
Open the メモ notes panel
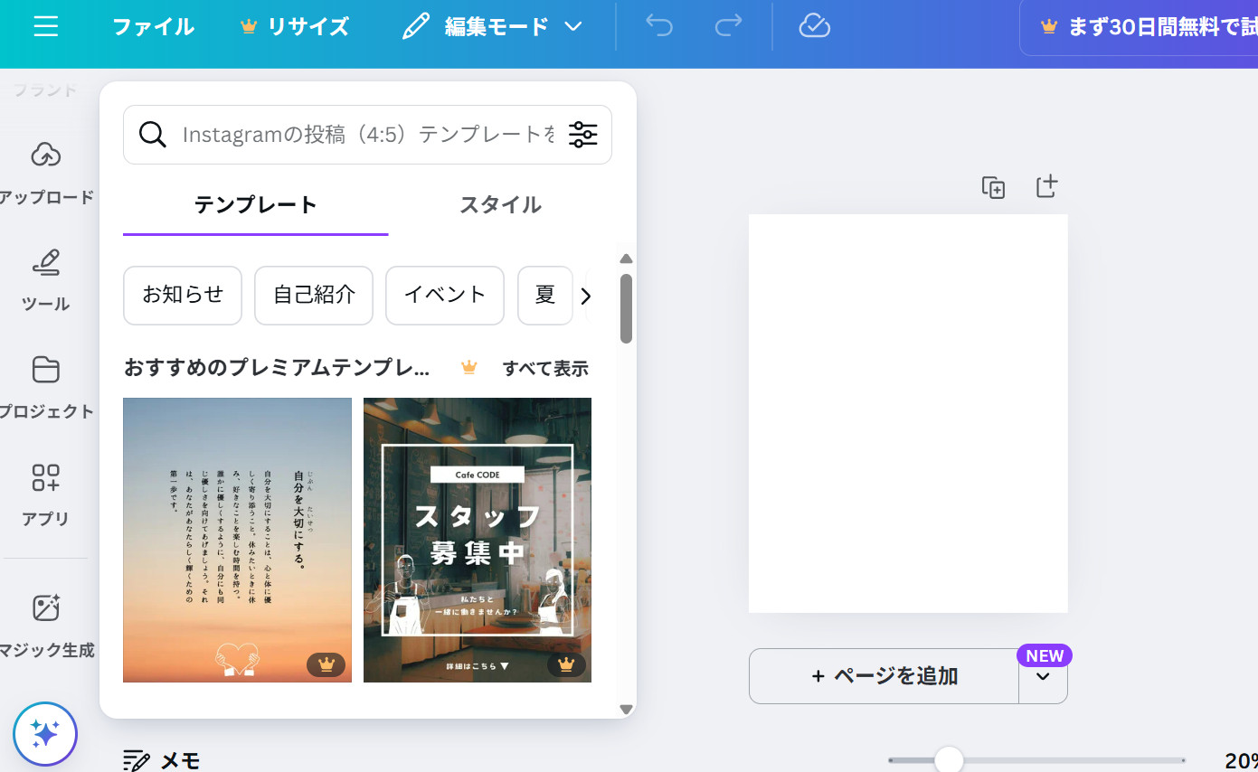coord(162,760)
